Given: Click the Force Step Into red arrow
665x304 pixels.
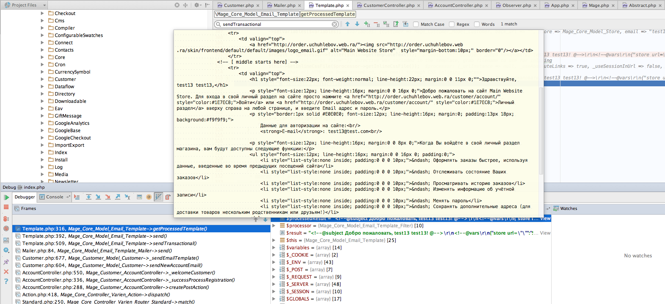Looking at the screenshot, I should pos(108,197).
